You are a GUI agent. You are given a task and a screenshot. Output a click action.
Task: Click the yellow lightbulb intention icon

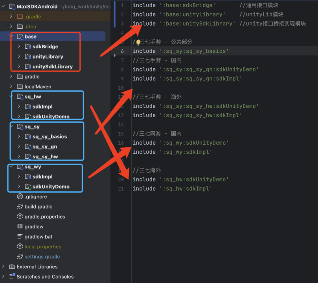pos(138,42)
